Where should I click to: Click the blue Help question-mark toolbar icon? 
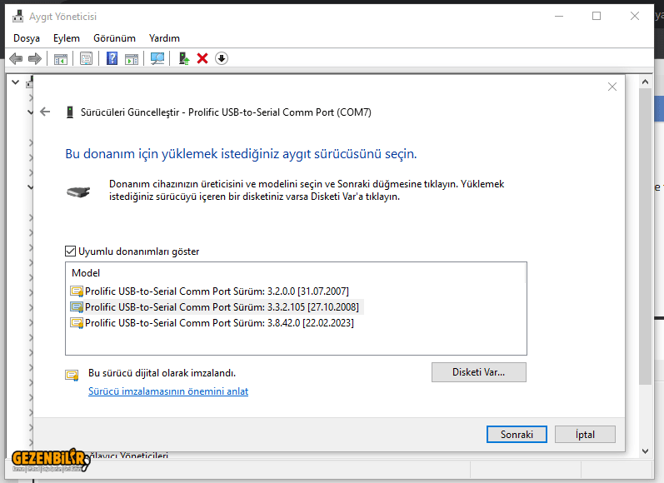tap(112, 58)
